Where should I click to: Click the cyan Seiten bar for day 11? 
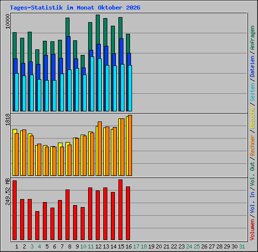[92, 84]
